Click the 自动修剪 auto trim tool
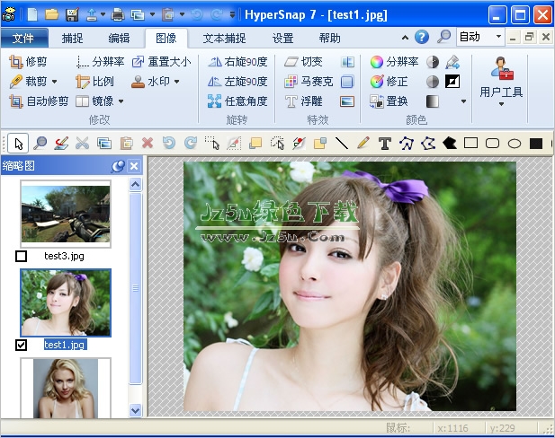Image resolution: width=555 pixels, height=438 pixels. [39, 101]
